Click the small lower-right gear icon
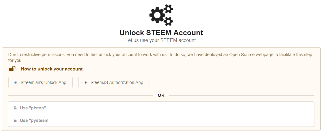This screenshot has width=323, height=133. tap(168, 21)
